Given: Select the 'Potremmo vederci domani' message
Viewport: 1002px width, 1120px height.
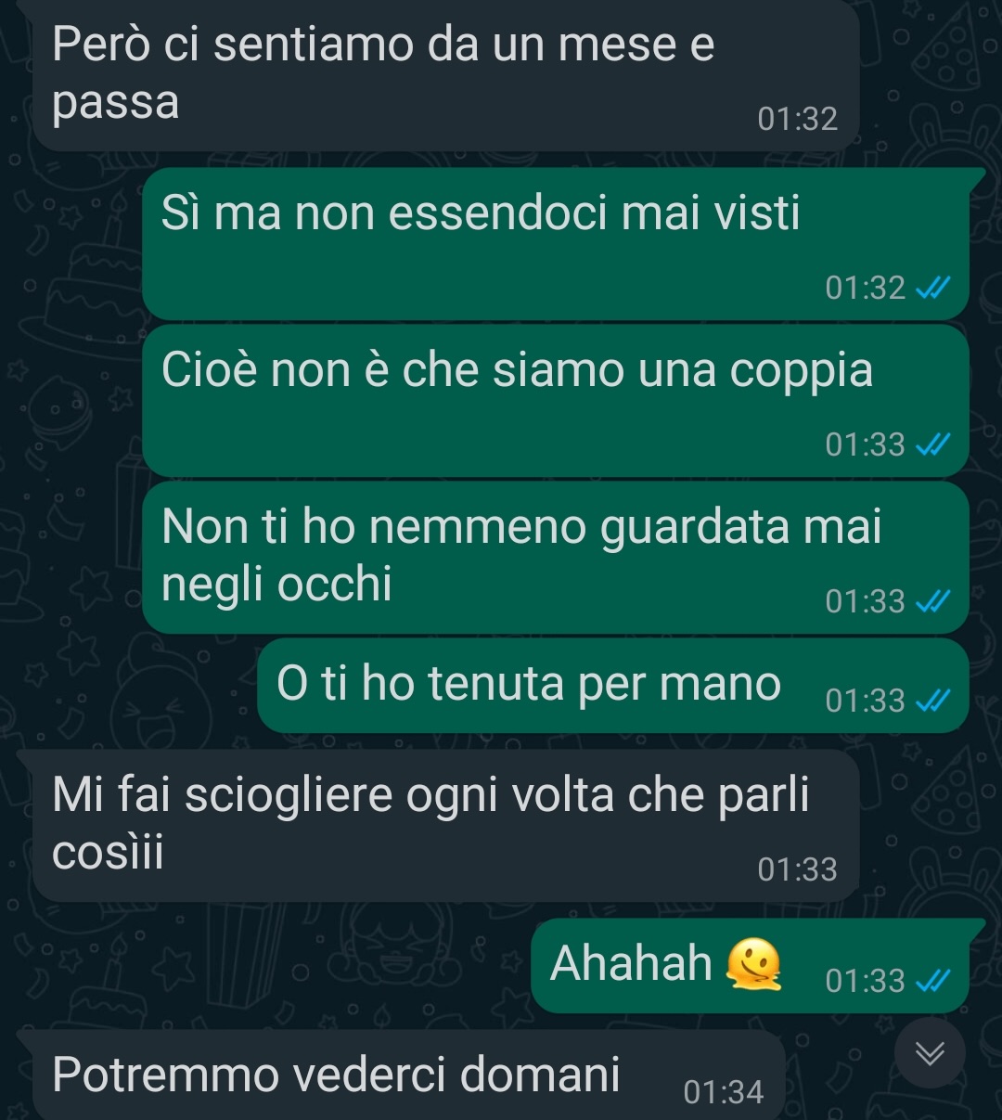Looking at the screenshot, I should pyautogui.click(x=408, y=1076).
